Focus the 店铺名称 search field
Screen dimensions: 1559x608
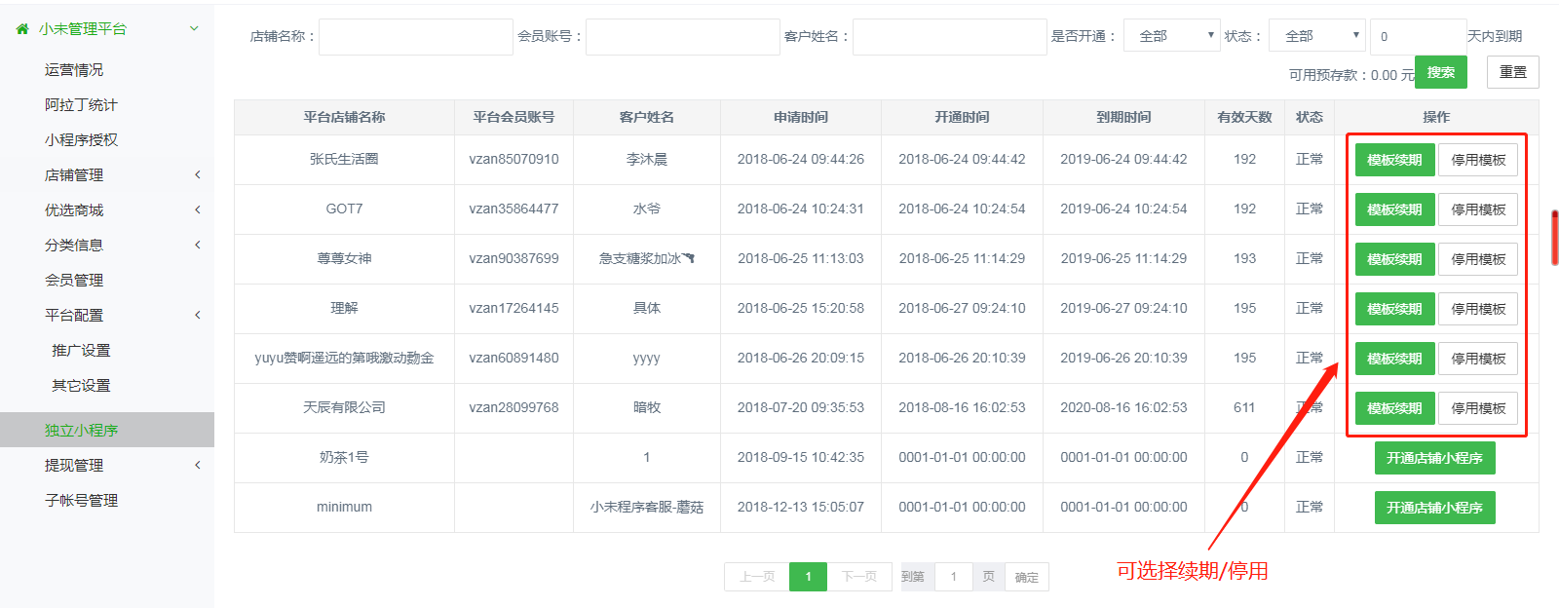pyautogui.click(x=416, y=37)
